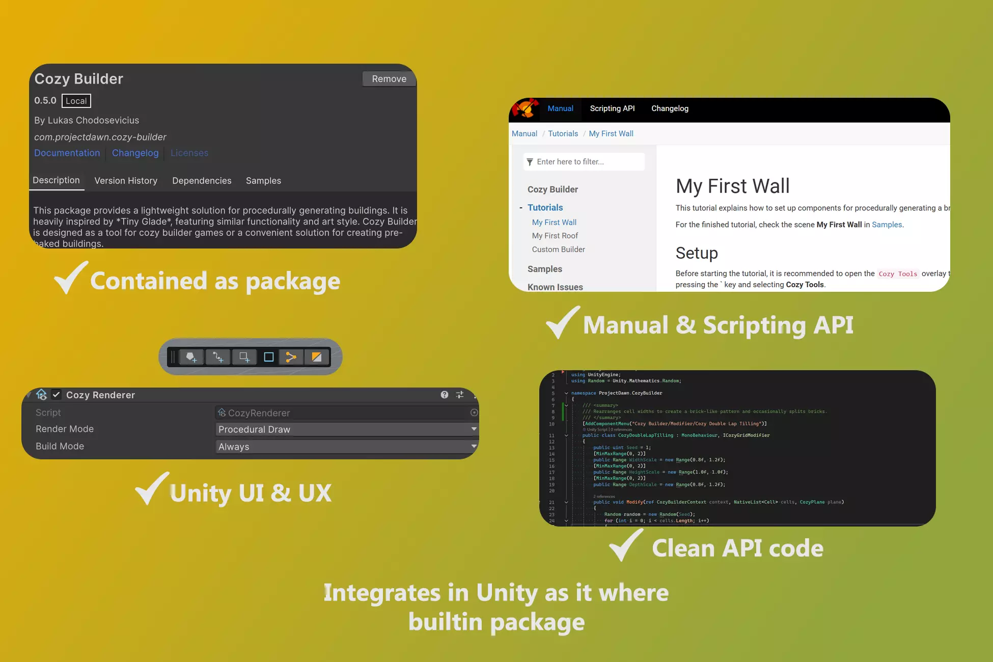Screen dimensions: 993x662
Task: Select the add polygon shape tool
Action: (x=191, y=357)
